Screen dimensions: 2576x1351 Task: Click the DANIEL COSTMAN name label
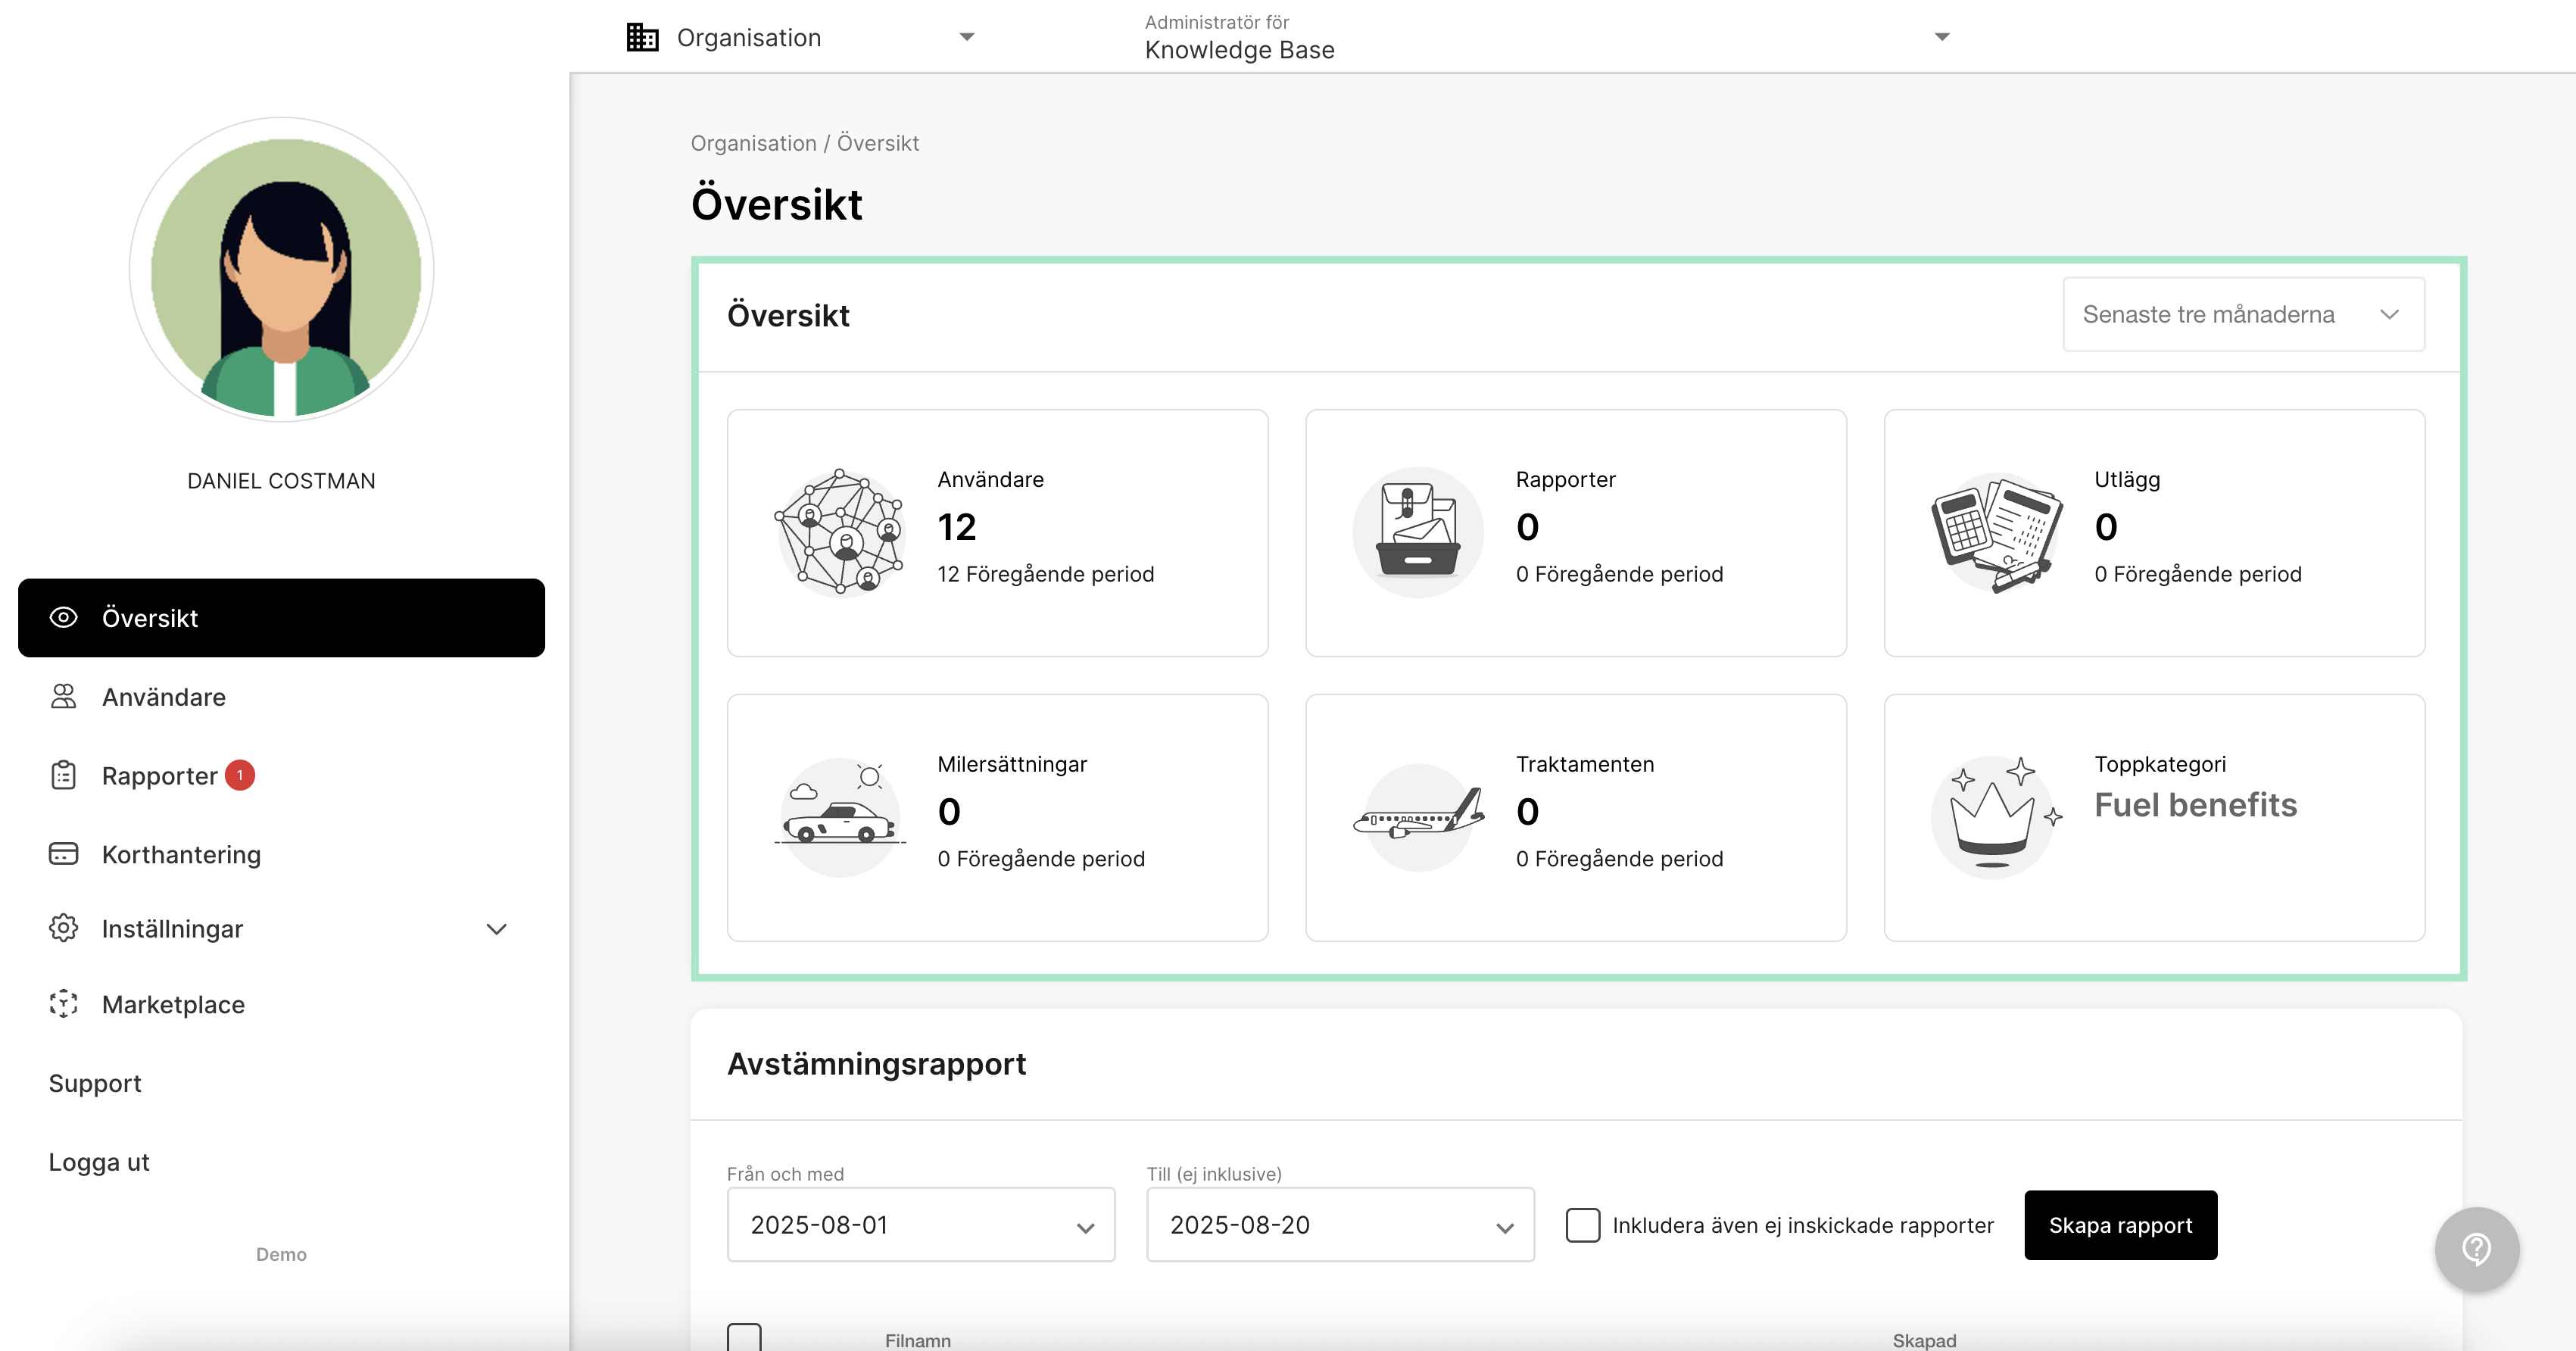281,481
